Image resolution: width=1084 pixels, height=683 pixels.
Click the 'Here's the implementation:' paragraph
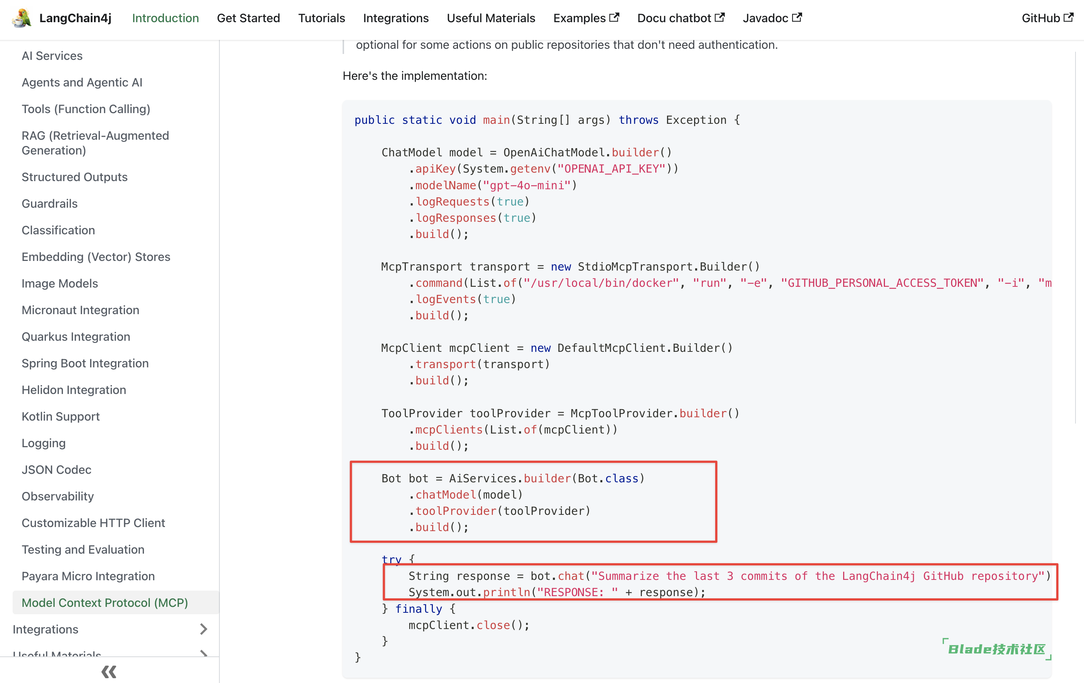point(415,75)
